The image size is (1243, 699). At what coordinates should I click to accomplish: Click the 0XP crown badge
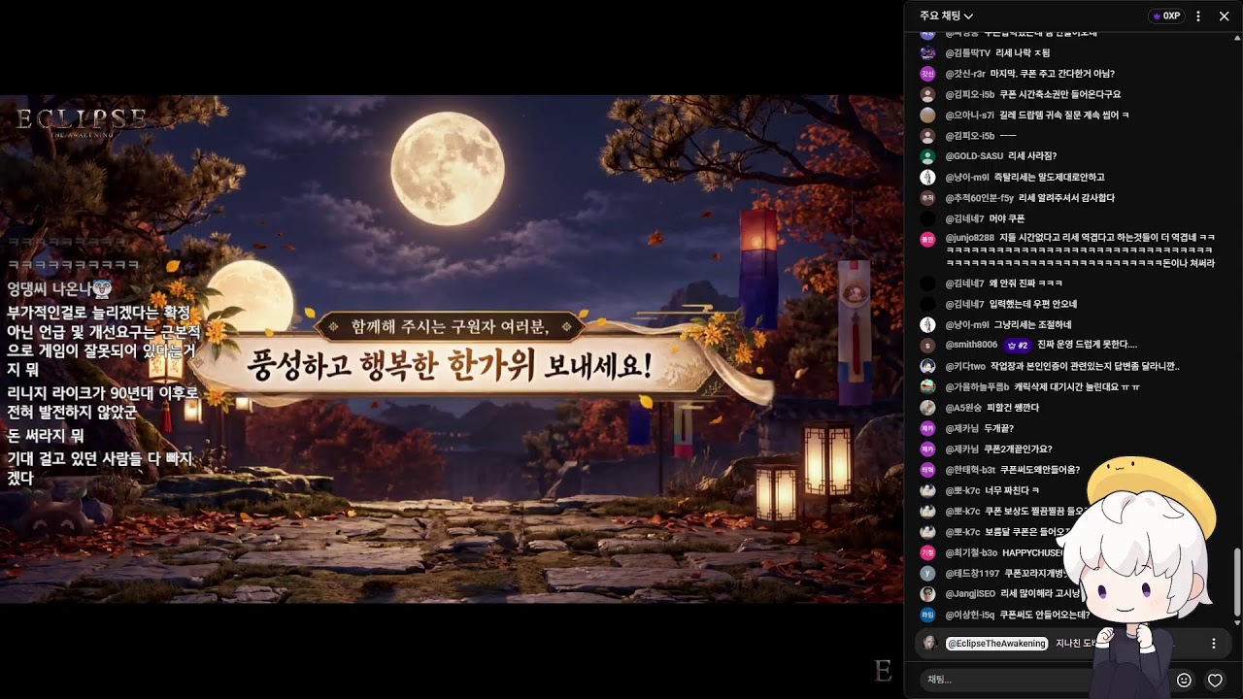(1166, 16)
